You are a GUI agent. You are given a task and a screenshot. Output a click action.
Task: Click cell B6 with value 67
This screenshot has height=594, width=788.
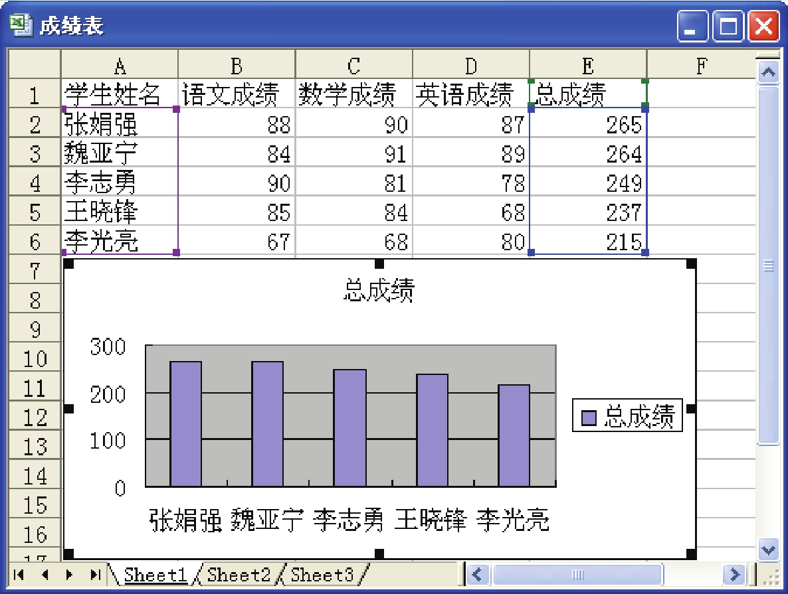tap(237, 240)
